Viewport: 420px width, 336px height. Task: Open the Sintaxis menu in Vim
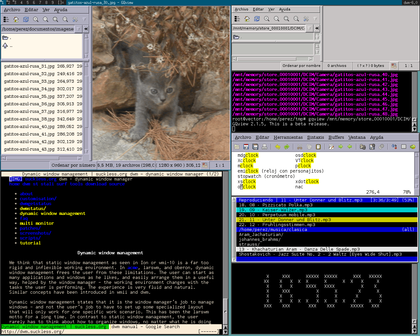[316, 137]
